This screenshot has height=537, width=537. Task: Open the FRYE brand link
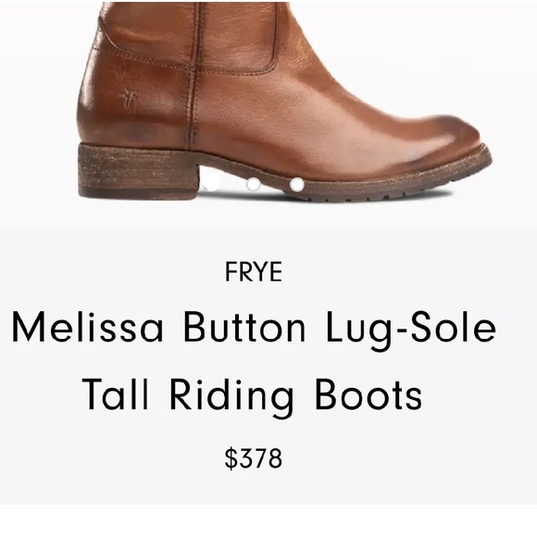click(x=254, y=271)
